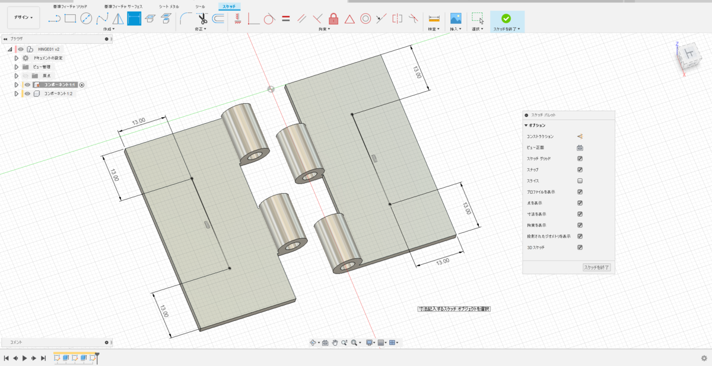Select the Line sketch tool

click(55, 18)
